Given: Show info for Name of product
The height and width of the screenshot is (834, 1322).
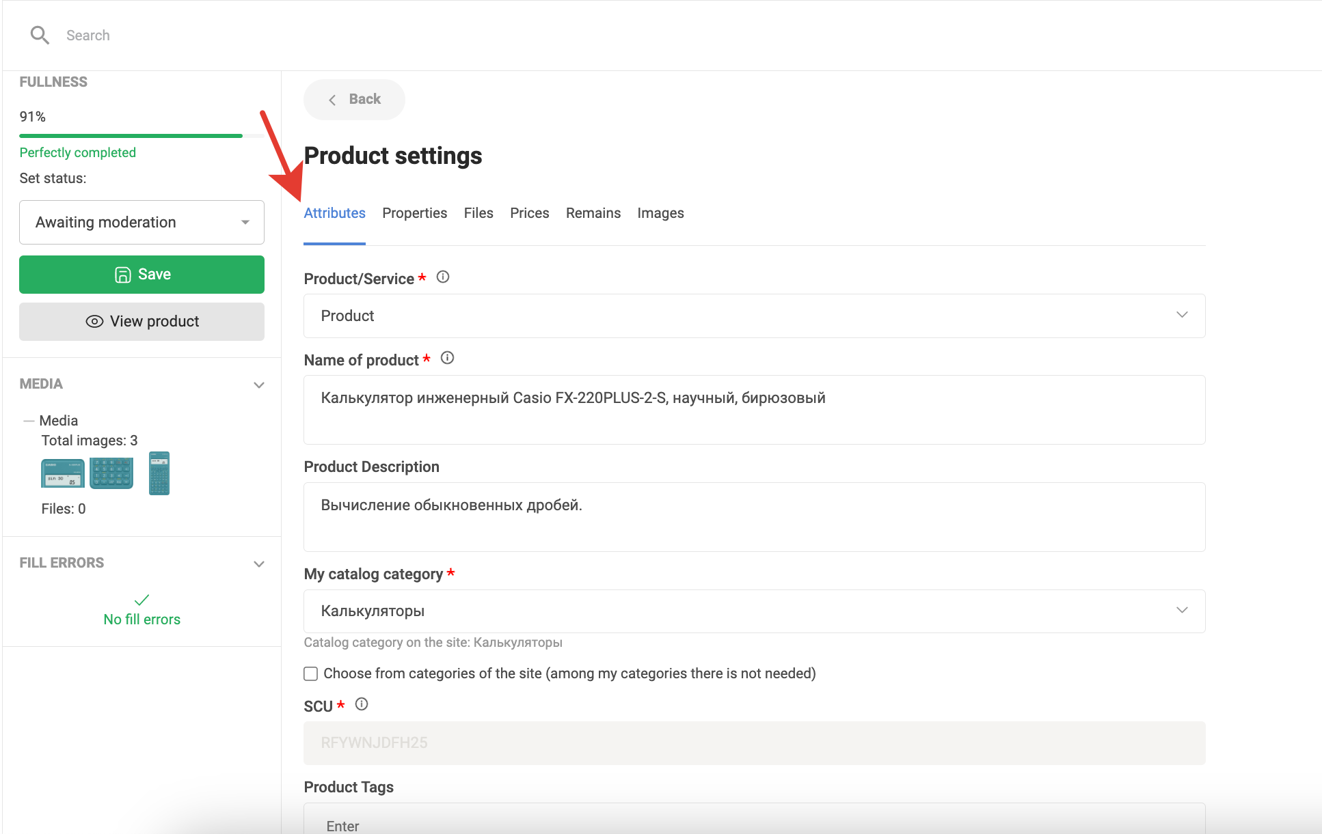Looking at the screenshot, I should pyautogui.click(x=448, y=358).
